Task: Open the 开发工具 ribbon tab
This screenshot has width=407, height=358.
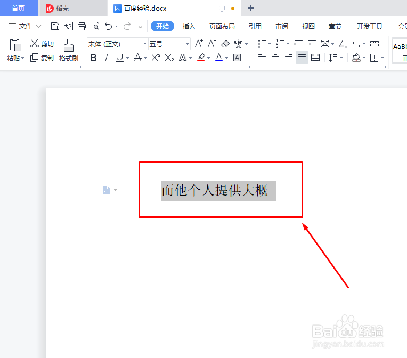Action: 369,26
